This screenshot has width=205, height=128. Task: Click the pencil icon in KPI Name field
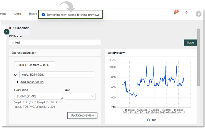[13, 42]
